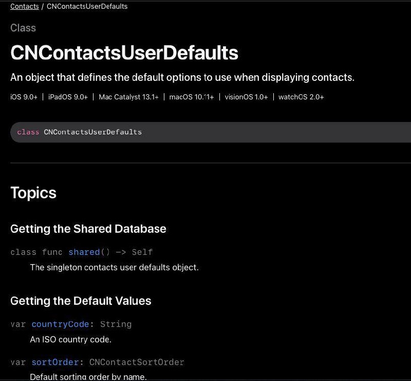Click the Mac Catalyst 13.1+ availability label

tap(129, 97)
